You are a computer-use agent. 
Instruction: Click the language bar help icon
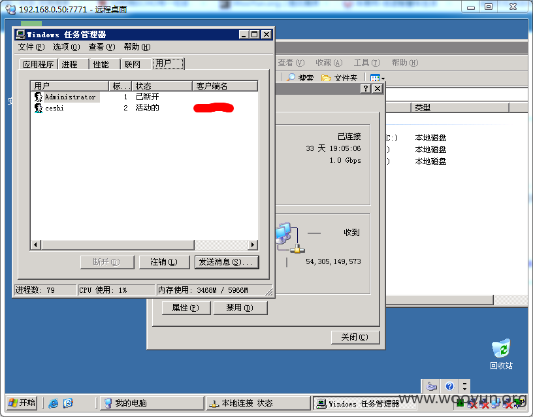click(x=449, y=386)
